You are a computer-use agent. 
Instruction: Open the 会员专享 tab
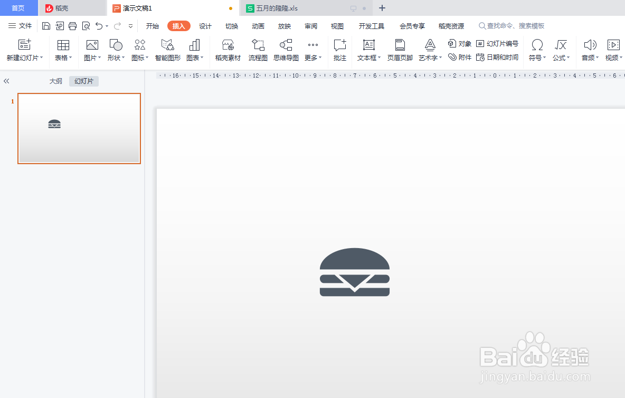coord(412,26)
